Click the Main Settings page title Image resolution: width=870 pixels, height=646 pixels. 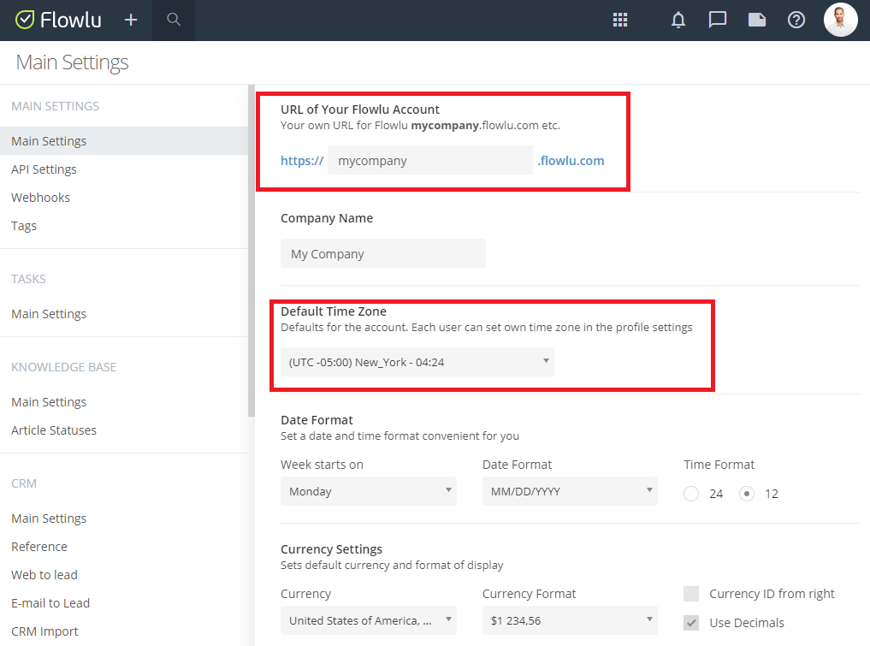point(72,62)
